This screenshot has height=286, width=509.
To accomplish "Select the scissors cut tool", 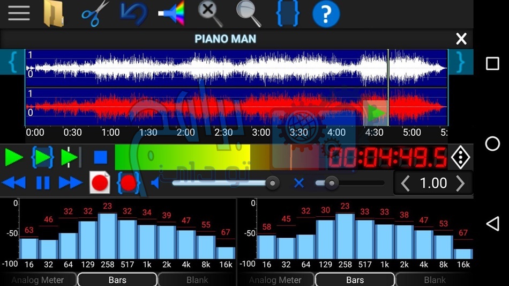I will pyautogui.click(x=95, y=13).
